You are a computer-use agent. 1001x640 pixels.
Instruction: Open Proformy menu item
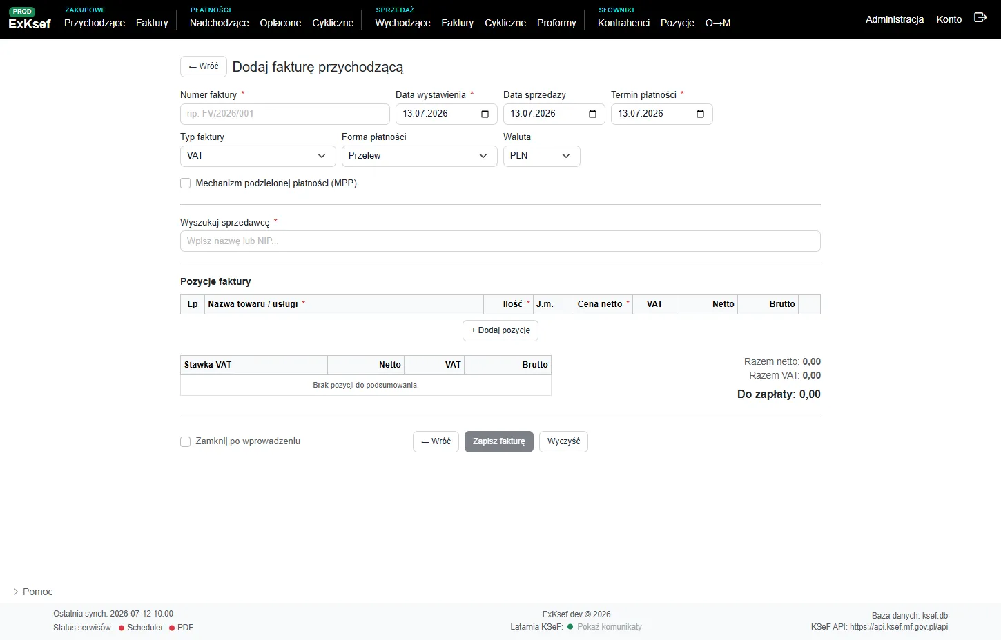pyautogui.click(x=556, y=23)
